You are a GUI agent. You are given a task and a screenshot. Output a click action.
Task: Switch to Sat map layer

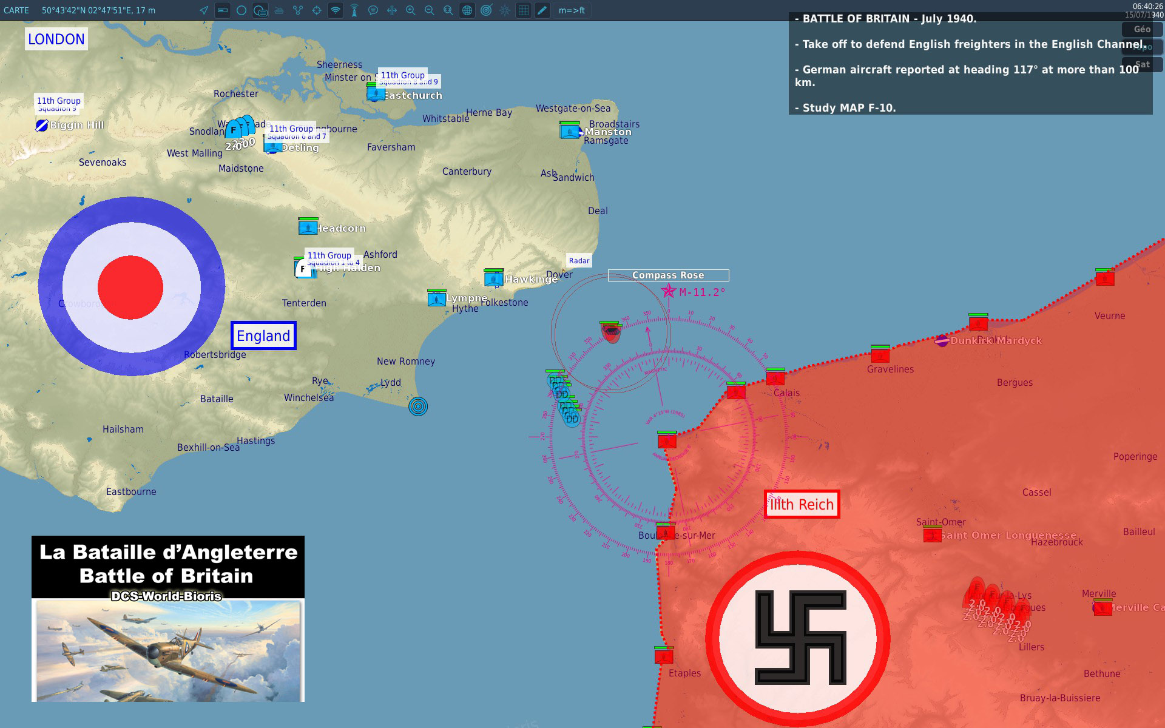click(1142, 64)
